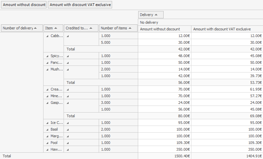Sort rows by Number of delivery header
Viewport: 263px width, 159px height.
click(22, 28)
